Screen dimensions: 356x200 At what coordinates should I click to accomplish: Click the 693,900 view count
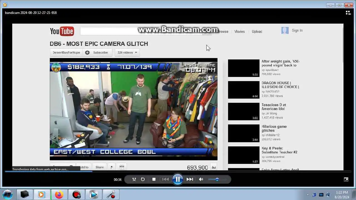197,167
